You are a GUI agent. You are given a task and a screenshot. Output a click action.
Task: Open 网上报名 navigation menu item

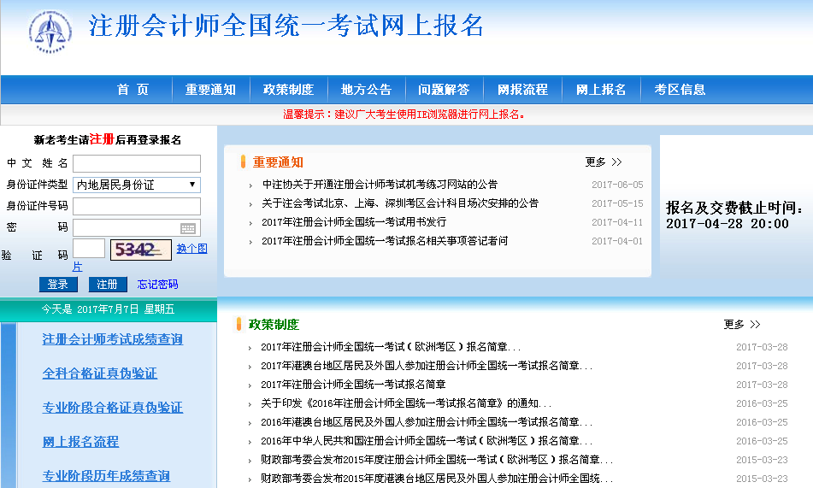tap(601, 90)
